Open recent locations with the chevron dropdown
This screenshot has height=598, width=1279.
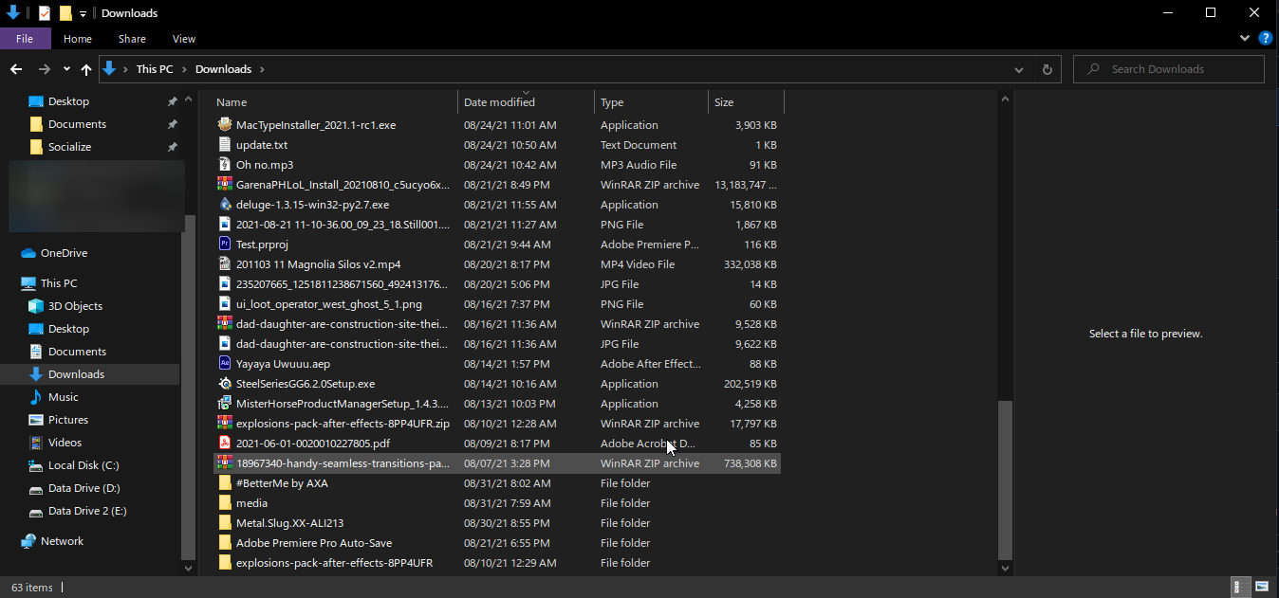click(65, 68)
